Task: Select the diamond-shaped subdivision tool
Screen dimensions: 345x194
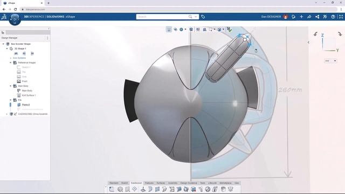Action: coord(134,189)
